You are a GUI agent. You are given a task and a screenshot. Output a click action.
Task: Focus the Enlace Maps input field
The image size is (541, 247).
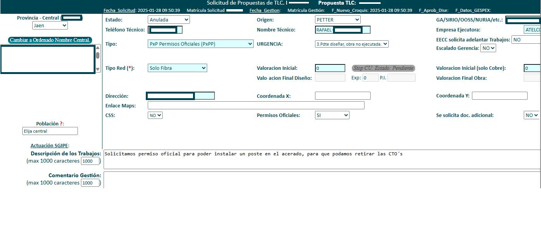coord(256,105)
